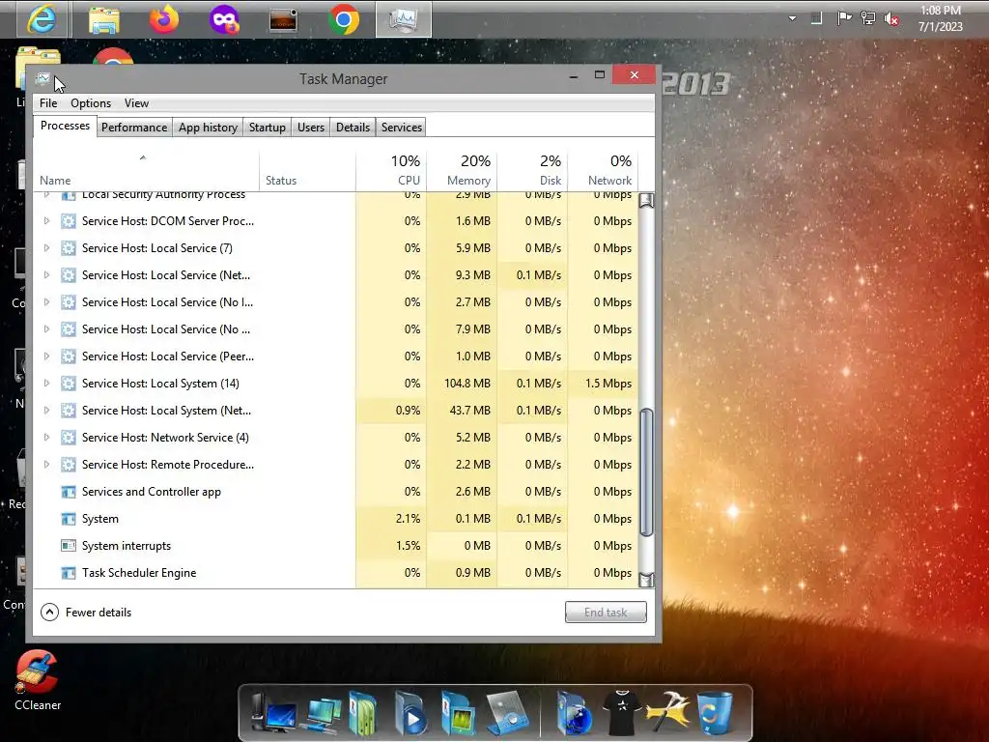Image resolution: width=989 pixels, height=742 pixels.
Task: Open the dark screen-capture app on taskbar
Action: point(283,20)
